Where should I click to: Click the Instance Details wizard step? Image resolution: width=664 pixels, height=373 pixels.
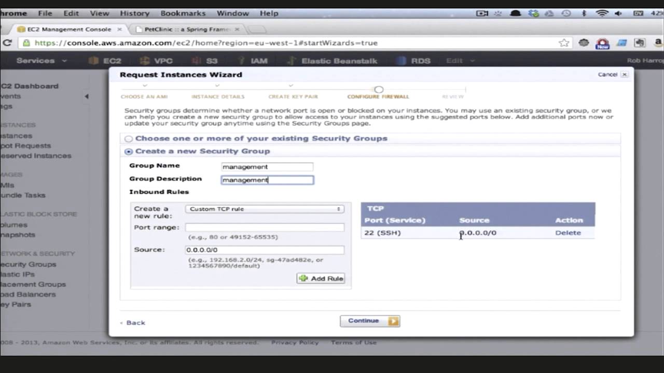[x=218, y=96]
